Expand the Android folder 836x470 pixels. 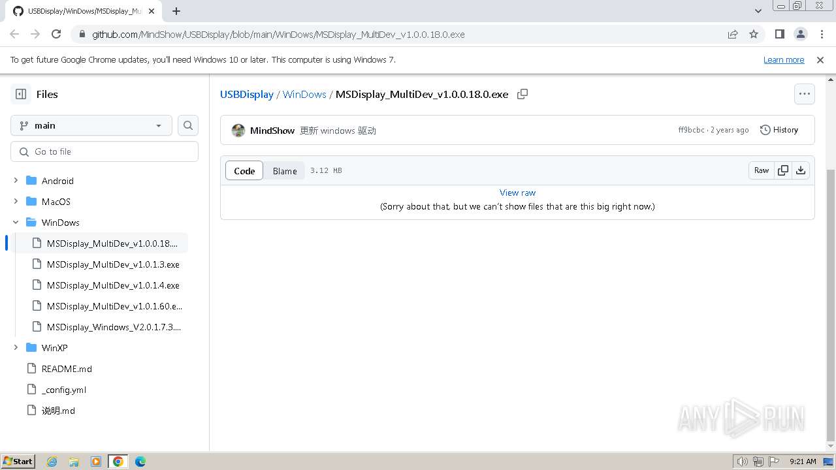(x=16, y=180)
